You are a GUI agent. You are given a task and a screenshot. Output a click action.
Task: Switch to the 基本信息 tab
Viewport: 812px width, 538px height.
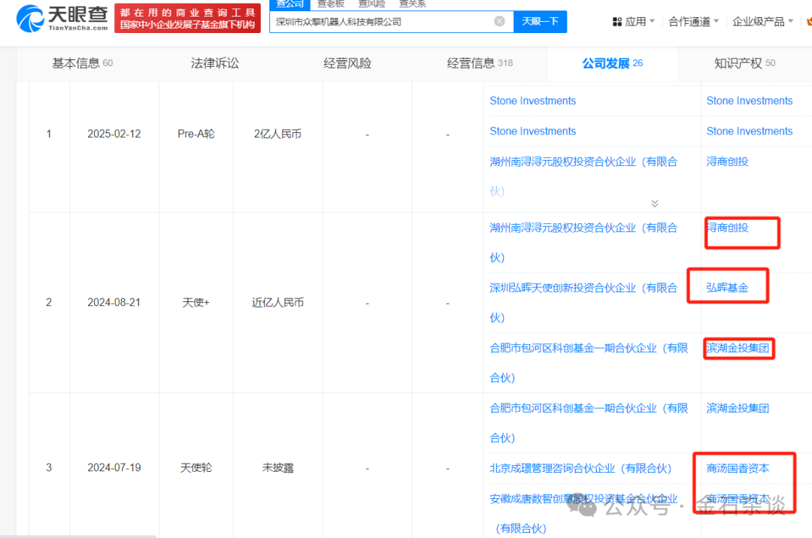pyautogui.click(x=81, y=63)
